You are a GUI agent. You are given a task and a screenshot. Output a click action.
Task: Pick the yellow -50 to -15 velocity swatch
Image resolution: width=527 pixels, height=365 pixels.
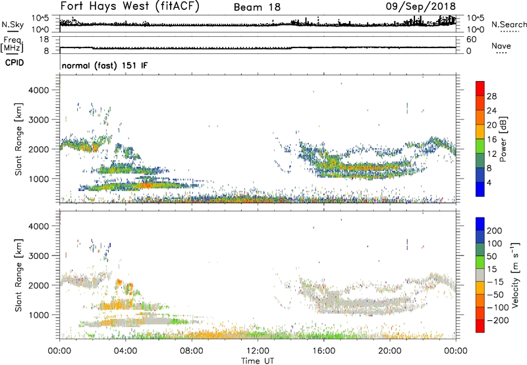(x=480, y=288)
